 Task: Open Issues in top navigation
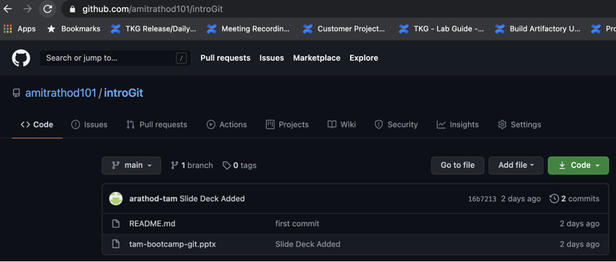click(271, 58)
